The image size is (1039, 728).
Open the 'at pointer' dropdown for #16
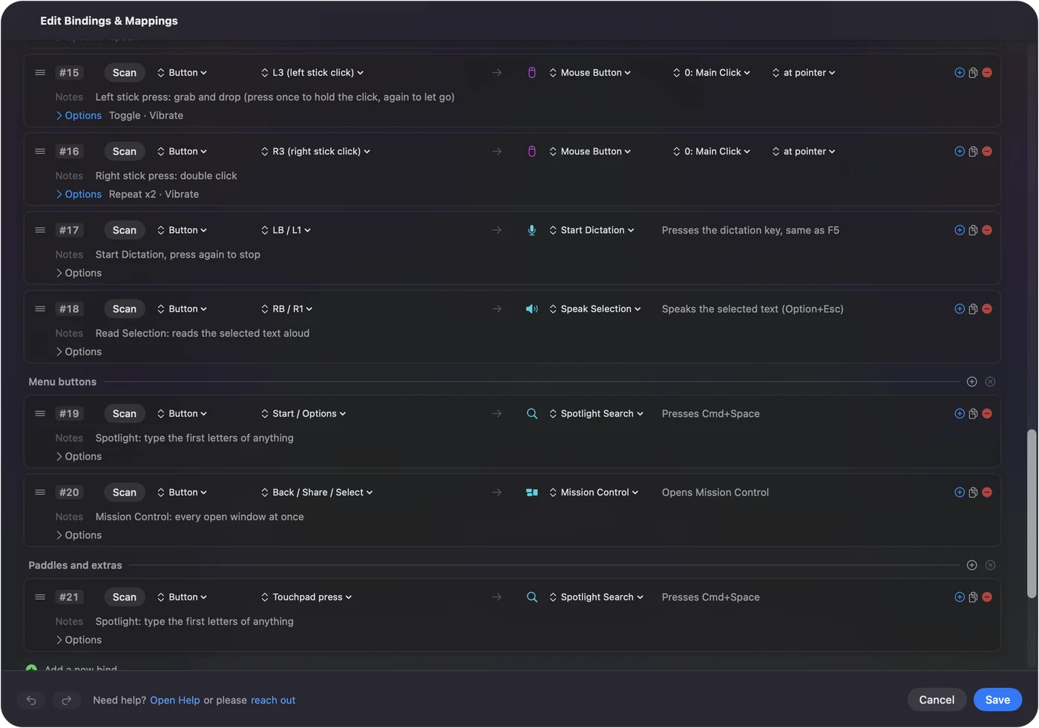804,151
